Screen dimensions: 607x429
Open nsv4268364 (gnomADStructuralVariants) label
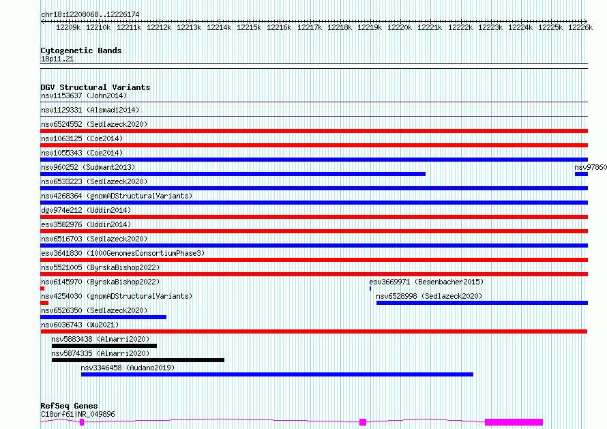tap(117, 196)
